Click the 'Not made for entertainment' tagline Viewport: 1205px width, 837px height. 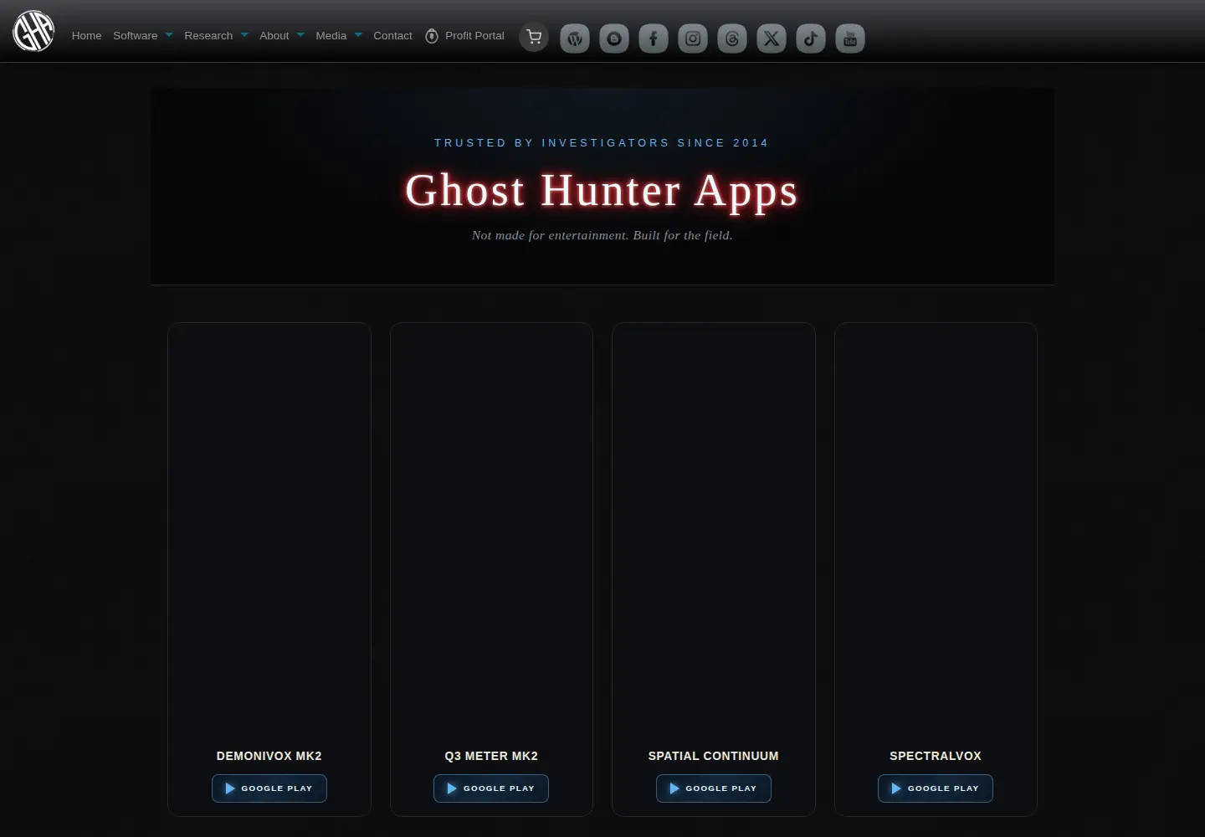(x=602, y=235)
